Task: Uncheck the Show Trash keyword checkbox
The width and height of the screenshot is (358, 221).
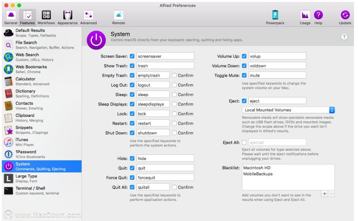Action: click(132, 66)
